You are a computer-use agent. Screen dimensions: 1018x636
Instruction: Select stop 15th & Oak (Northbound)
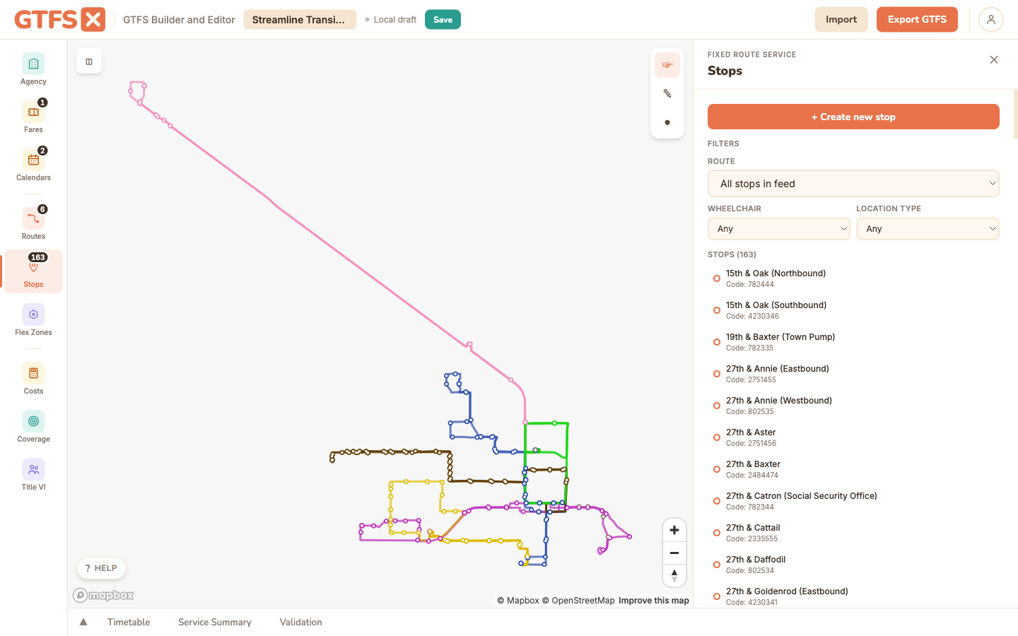853,278
